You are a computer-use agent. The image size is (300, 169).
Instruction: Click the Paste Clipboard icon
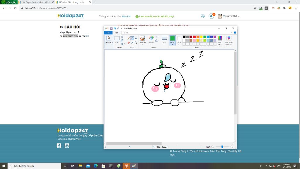click(109, 38)
